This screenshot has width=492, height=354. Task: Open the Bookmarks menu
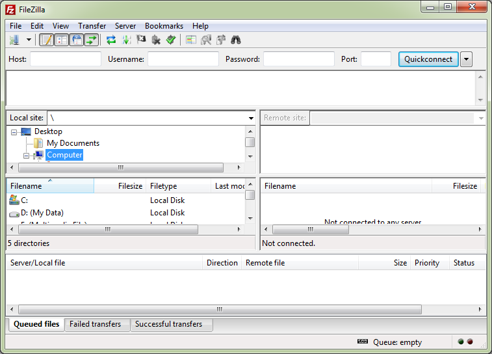point(164,26)
